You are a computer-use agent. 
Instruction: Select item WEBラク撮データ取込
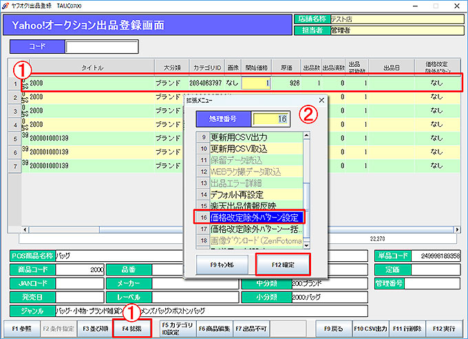(256, 172)
